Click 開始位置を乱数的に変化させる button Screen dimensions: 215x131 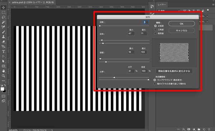(174, 71)
